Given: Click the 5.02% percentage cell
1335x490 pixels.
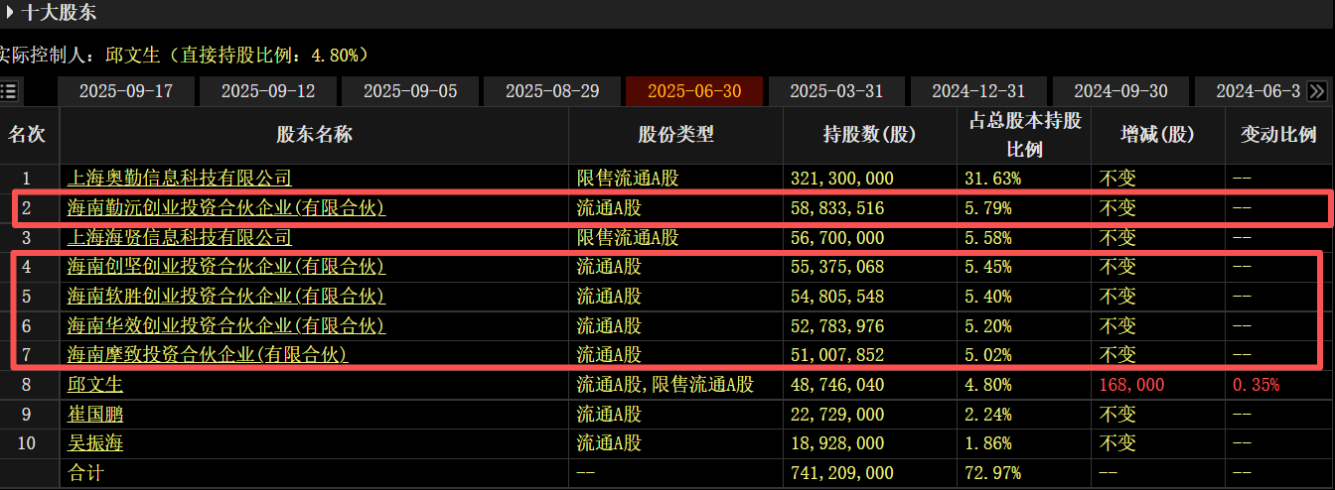Looking at the screenshot, I should click(x=988, y=354).
